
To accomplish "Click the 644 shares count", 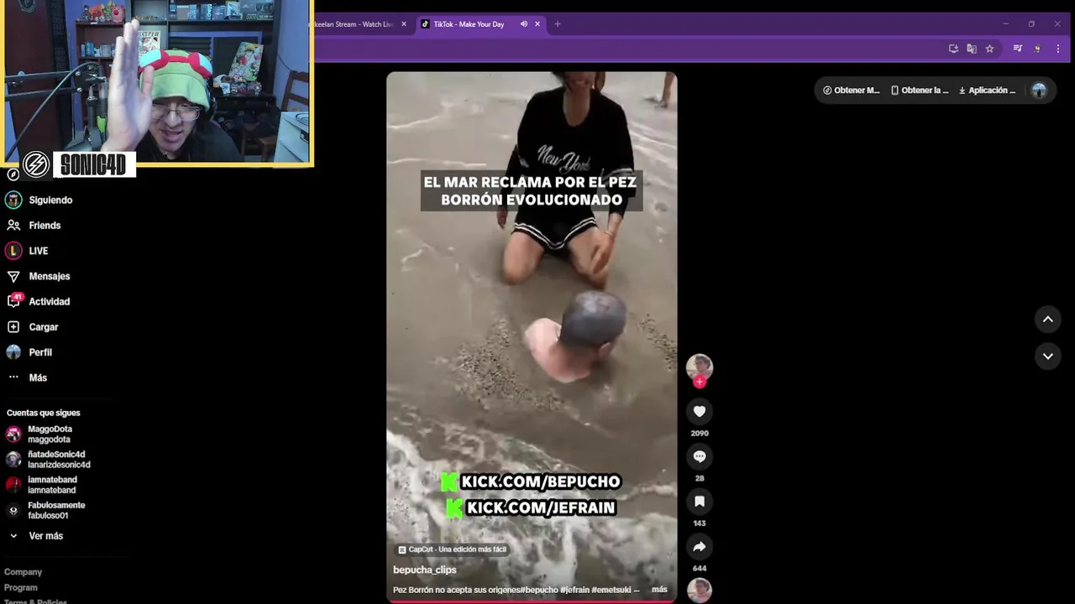I will coord(700,569).
